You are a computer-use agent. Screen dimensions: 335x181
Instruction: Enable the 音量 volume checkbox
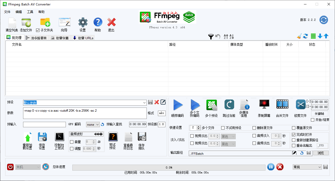pyautogui.click(x=72, y=142)
